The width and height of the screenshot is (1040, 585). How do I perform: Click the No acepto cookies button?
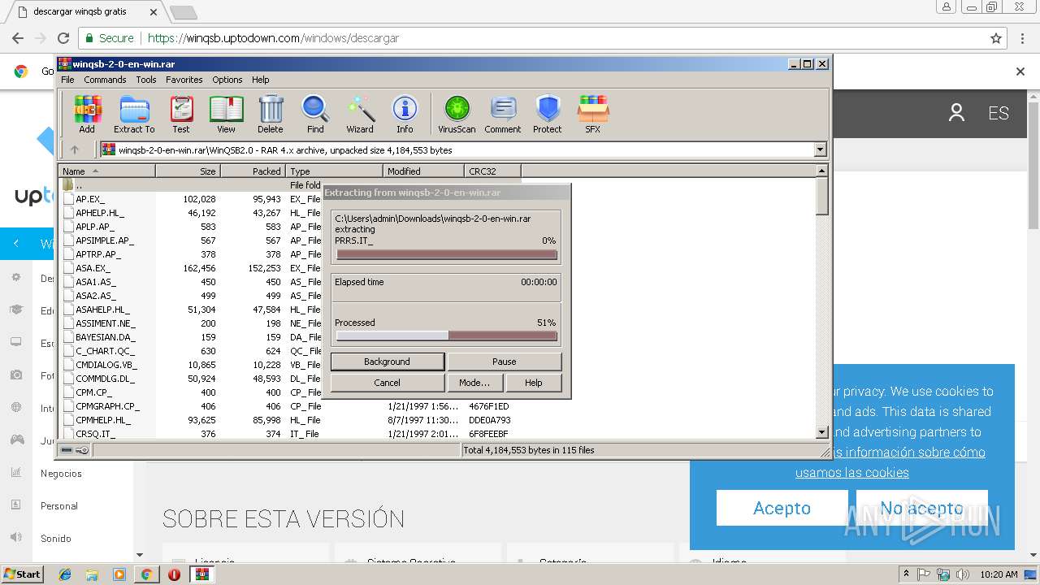[921, 508]
